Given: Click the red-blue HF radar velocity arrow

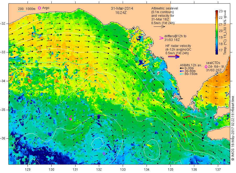Looking at the screenshot, I should click(174, 57).
